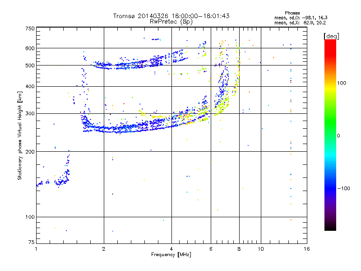Select the "mean, sd,O: -98.1, 16.3" line

[301, 18]
